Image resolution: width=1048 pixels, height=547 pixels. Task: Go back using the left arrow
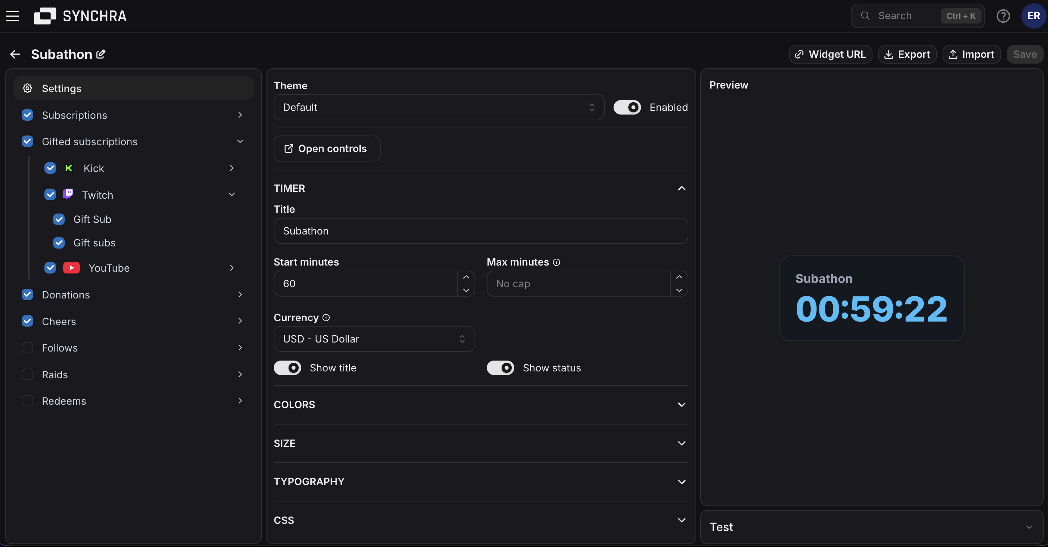[x=15, y=54]
